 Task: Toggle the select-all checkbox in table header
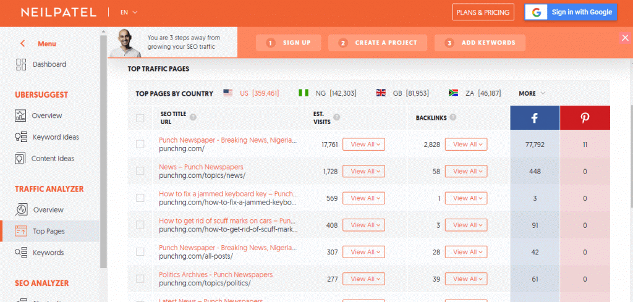point(140,118)
